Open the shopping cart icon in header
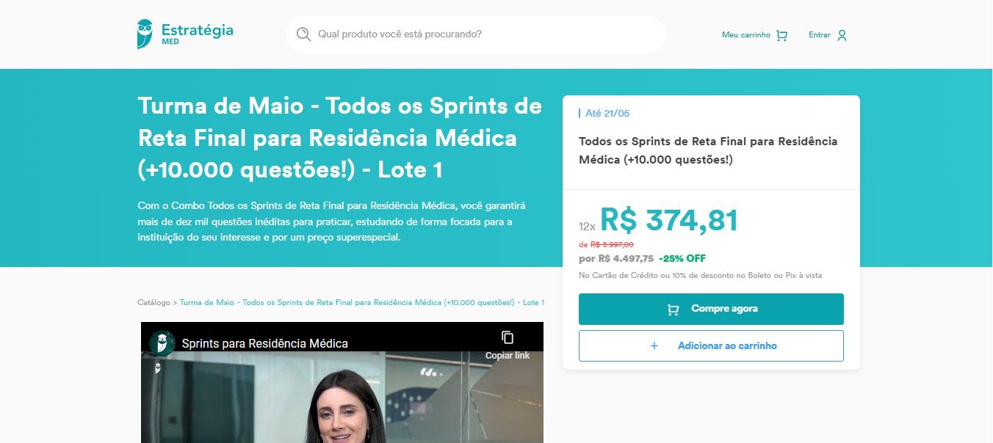The height and width of the screenshot is (443, 993). click(781, 35)
